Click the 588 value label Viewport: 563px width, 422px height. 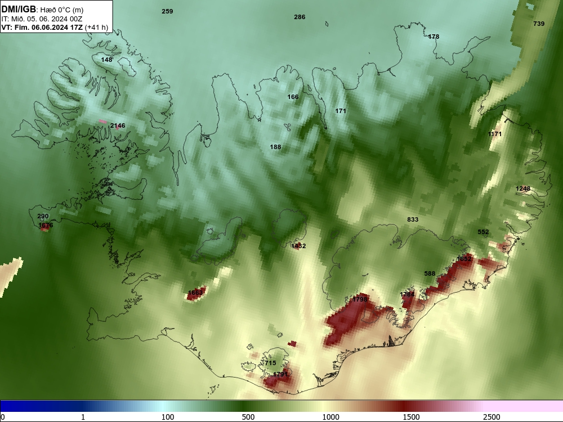430,274
